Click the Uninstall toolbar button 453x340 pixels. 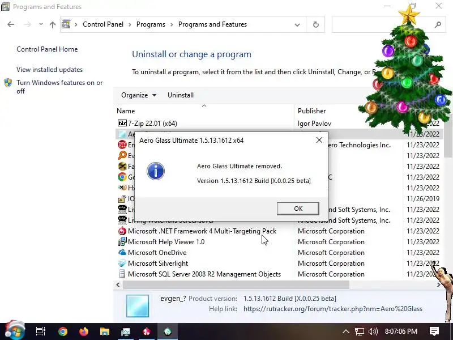point(181,95)
